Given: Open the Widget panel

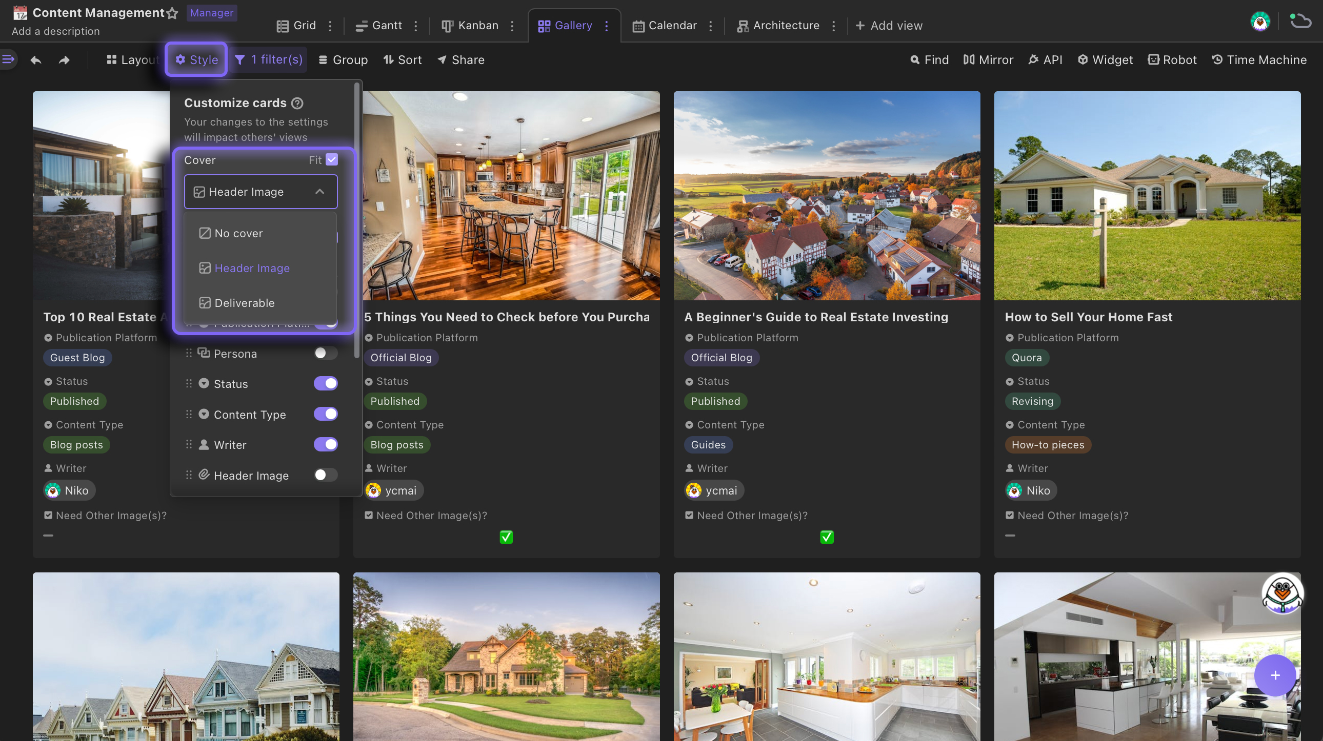Looking at the screenshot, I should (x=1105, y=60).
